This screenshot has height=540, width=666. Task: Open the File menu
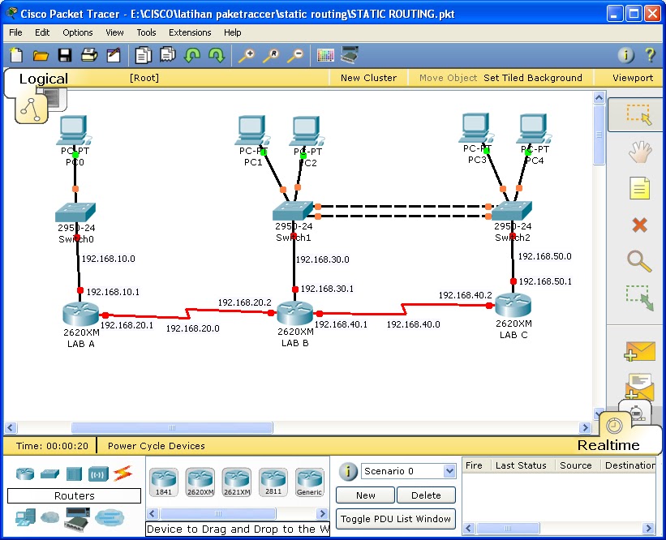(15, 32)
